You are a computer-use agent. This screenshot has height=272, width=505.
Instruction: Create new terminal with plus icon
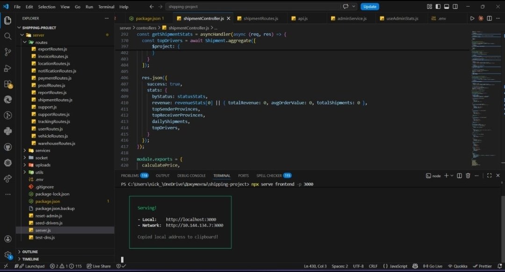click(446, 176)
